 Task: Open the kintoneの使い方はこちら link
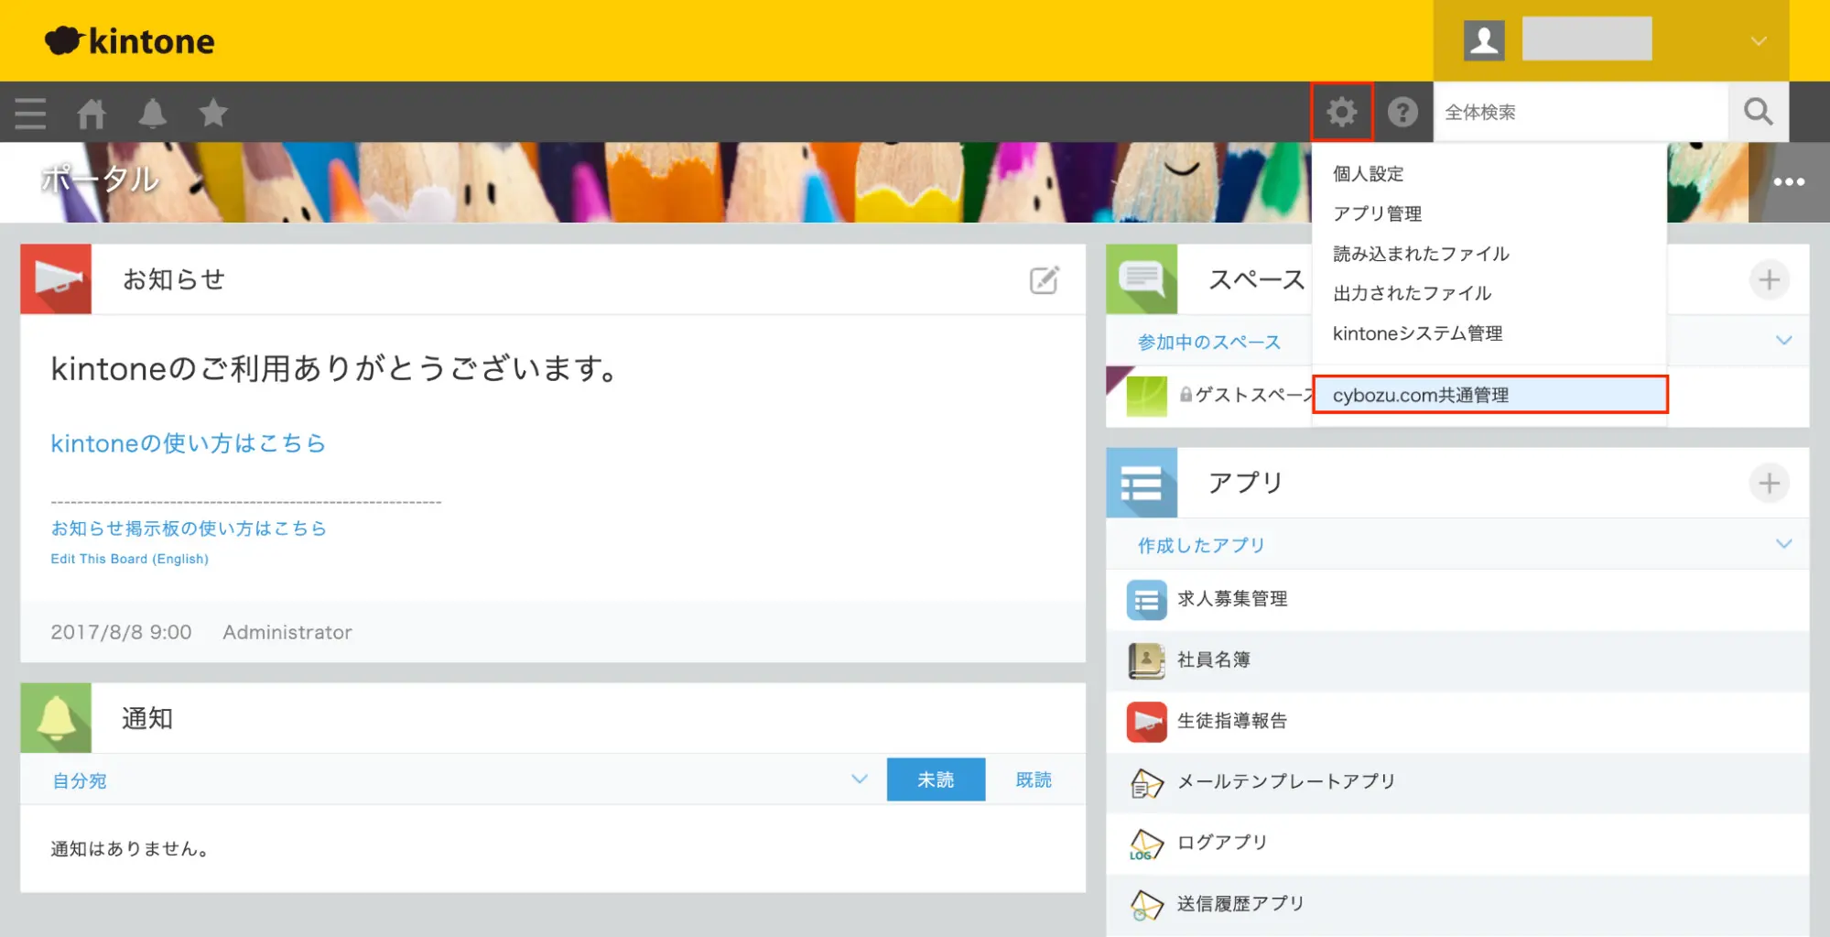(188, 443)
